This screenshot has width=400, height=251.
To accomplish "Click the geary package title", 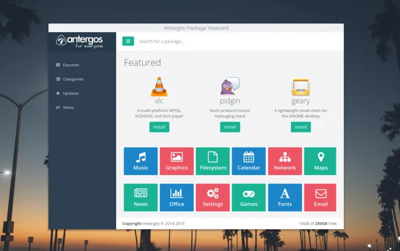I will tap(300, 101).
